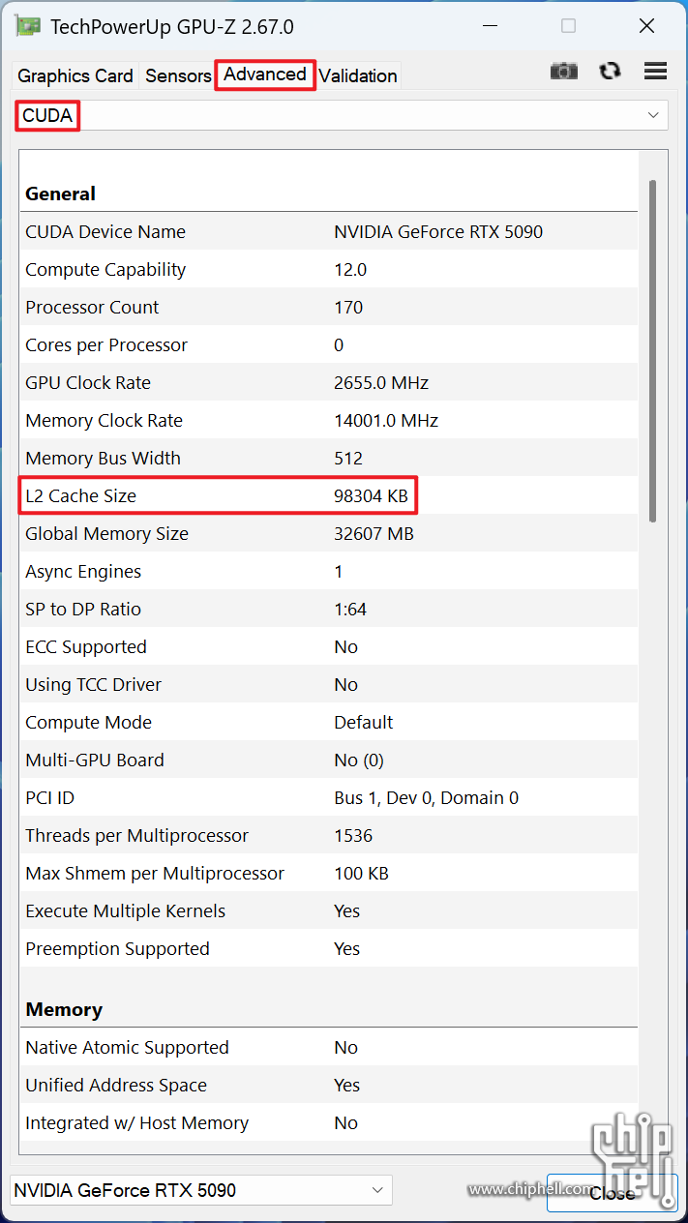The height and width of the screenshot is (1223, 688).
Task: Switch to the Graphics Card tab
Action: pyautogui.click(x=75, y=75)
